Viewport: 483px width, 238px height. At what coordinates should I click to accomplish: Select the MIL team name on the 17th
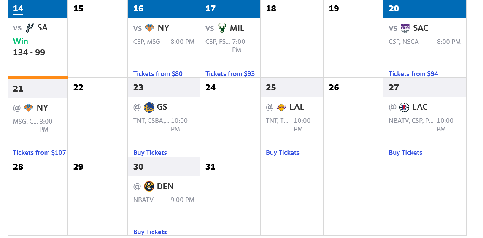tap(237, 28)
